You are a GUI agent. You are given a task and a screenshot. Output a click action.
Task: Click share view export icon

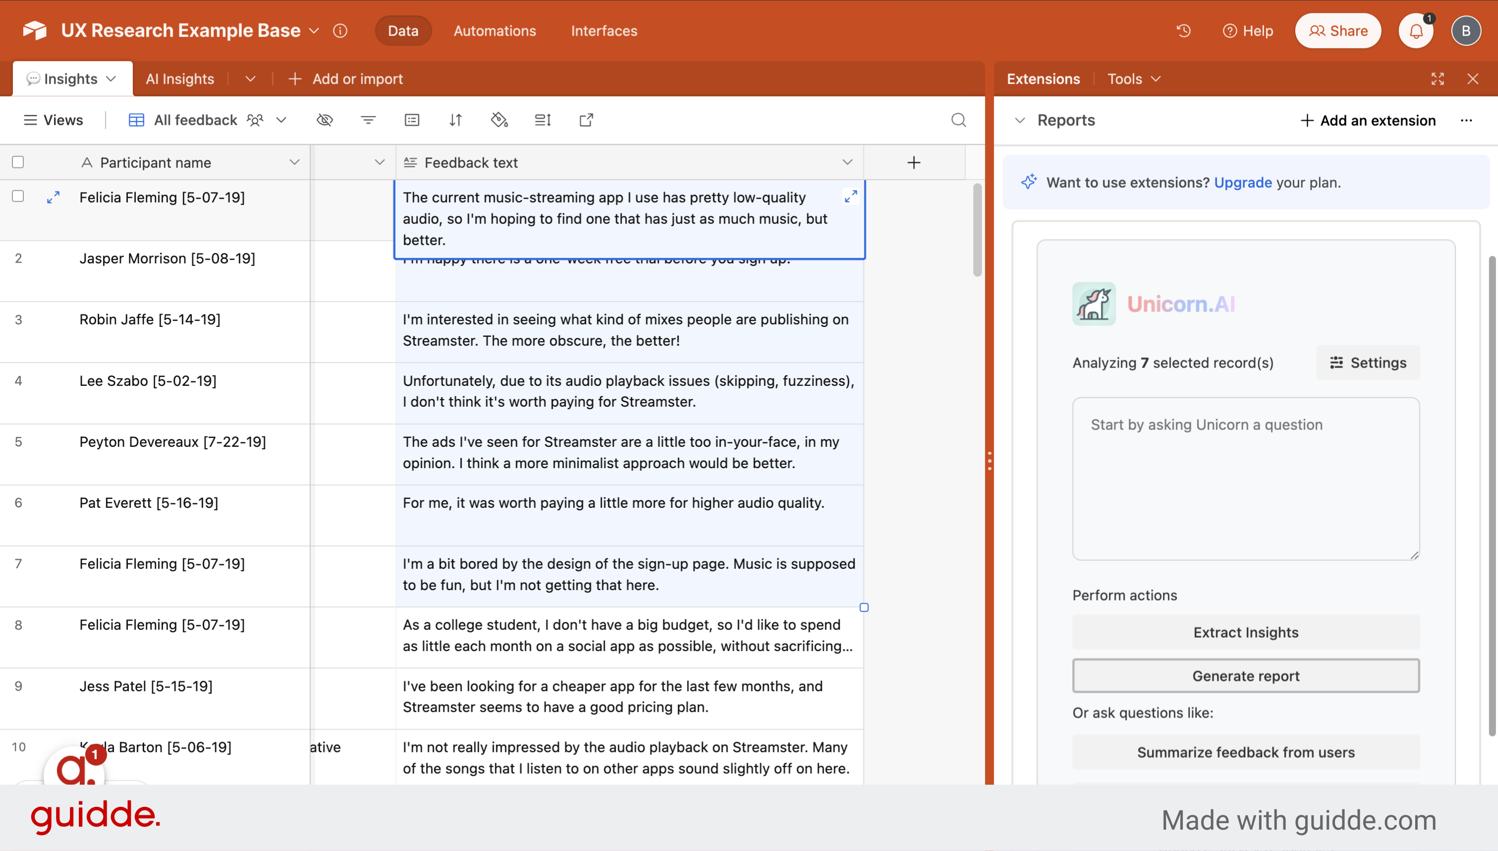(586, 120)
